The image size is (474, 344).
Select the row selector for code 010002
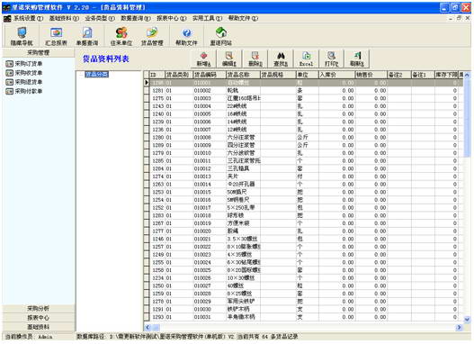coord(147,90)
